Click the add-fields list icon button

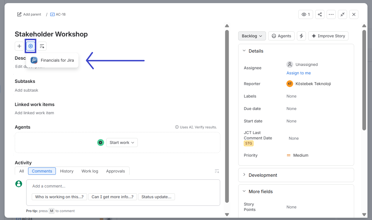point(42,46)
